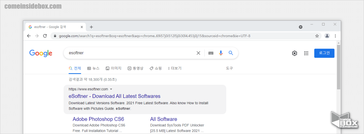Image resolution: width=364 pixels, height=134 pixels.
Task: Open eSoftner - Download All Latest Softwares link
Action: tap(115, 96)
